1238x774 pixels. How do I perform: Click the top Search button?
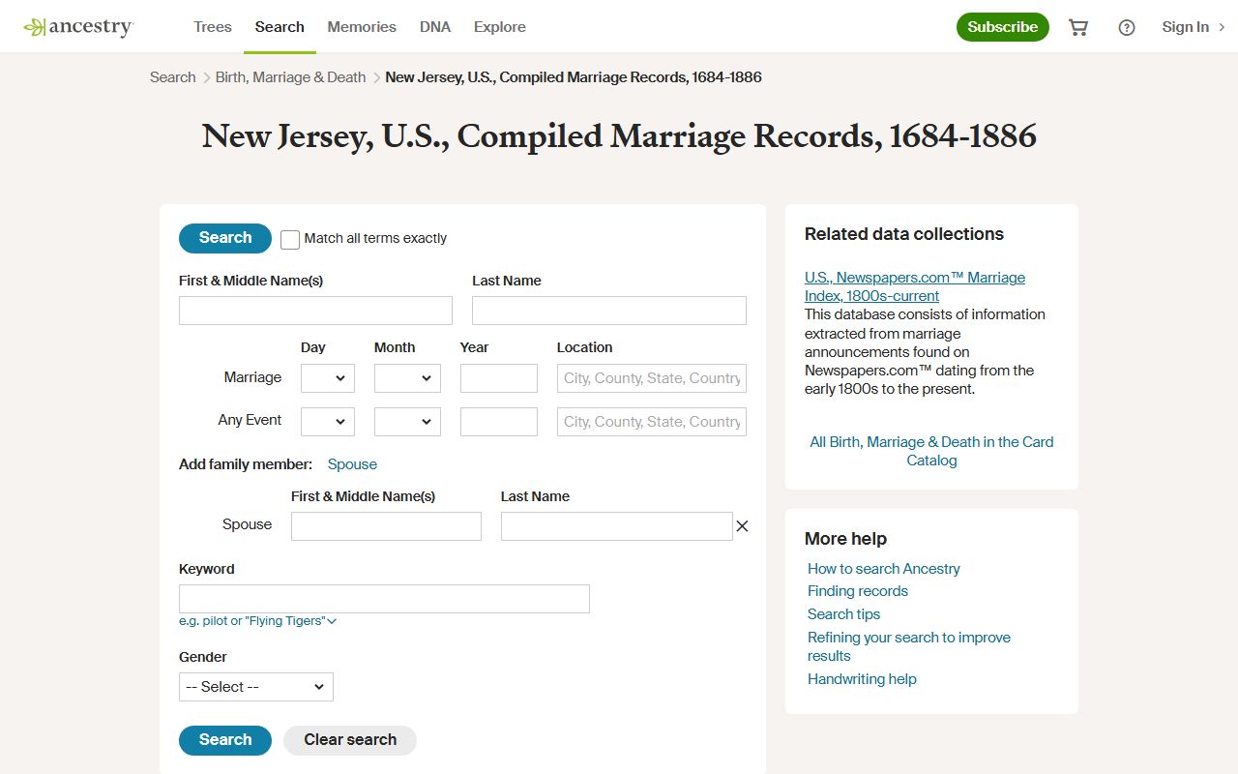pos(225,238)
